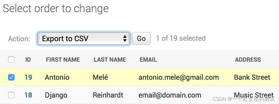This screenshot has height=104, width=279.
Task: Sort by the ID column header
Action: point(28,60)
